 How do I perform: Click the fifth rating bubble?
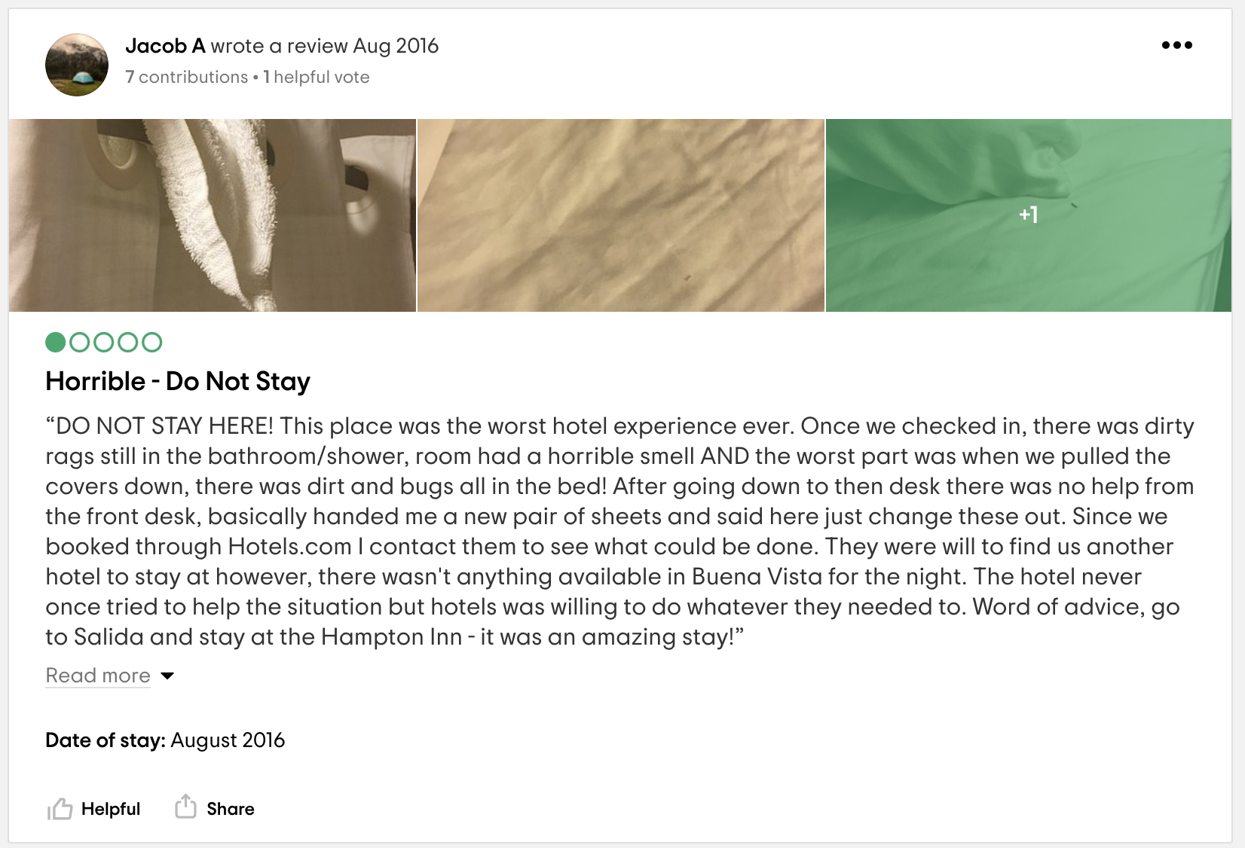click(152, 343)
